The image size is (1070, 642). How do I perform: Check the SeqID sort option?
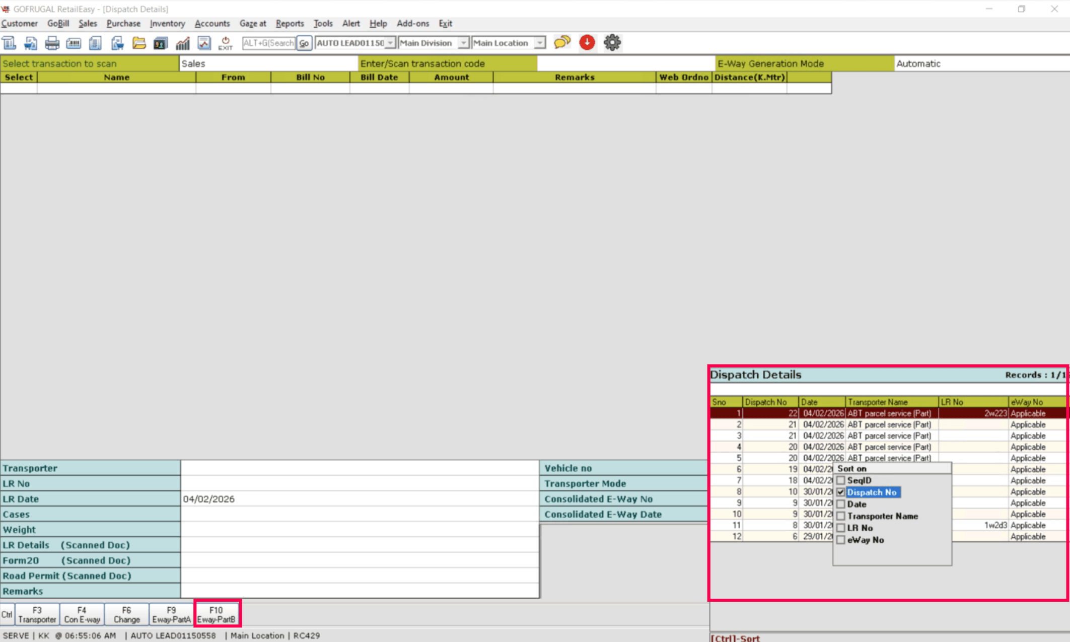coord(841,480)
